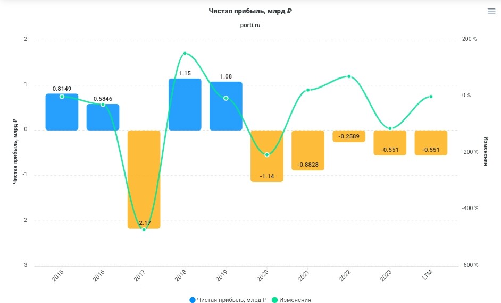Click the 2018 peak line marker
This screenshot has width=501, height=303.
click(x=185, y=53)
